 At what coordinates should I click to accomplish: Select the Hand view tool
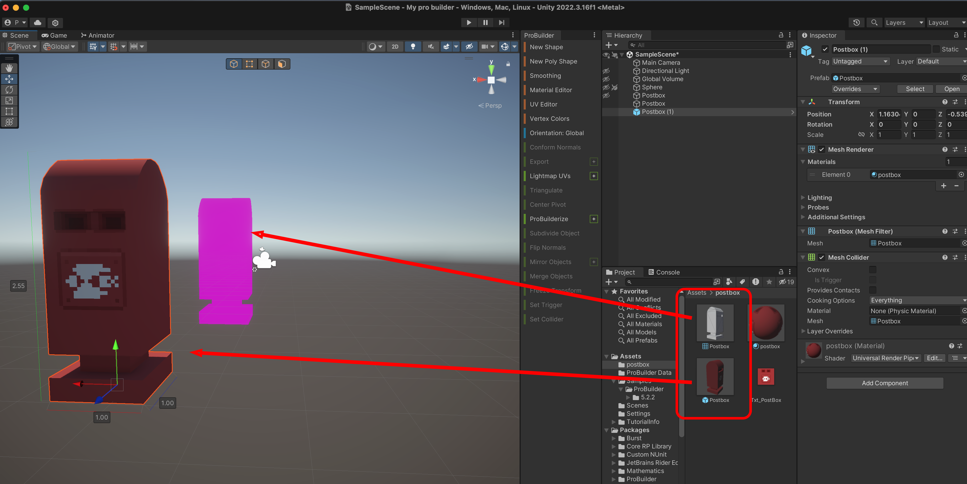coord(9,68)
